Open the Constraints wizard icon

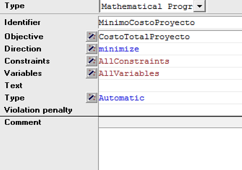[91, 61]
